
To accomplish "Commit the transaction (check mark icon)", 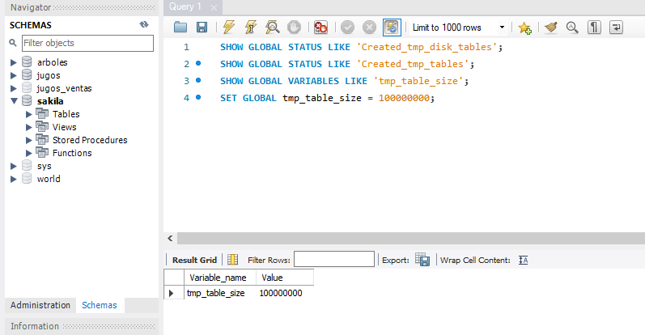I will (x=348, y=28).
